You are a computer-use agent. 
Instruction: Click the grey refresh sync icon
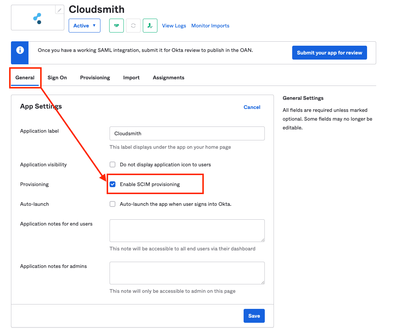tap(133, 26)
